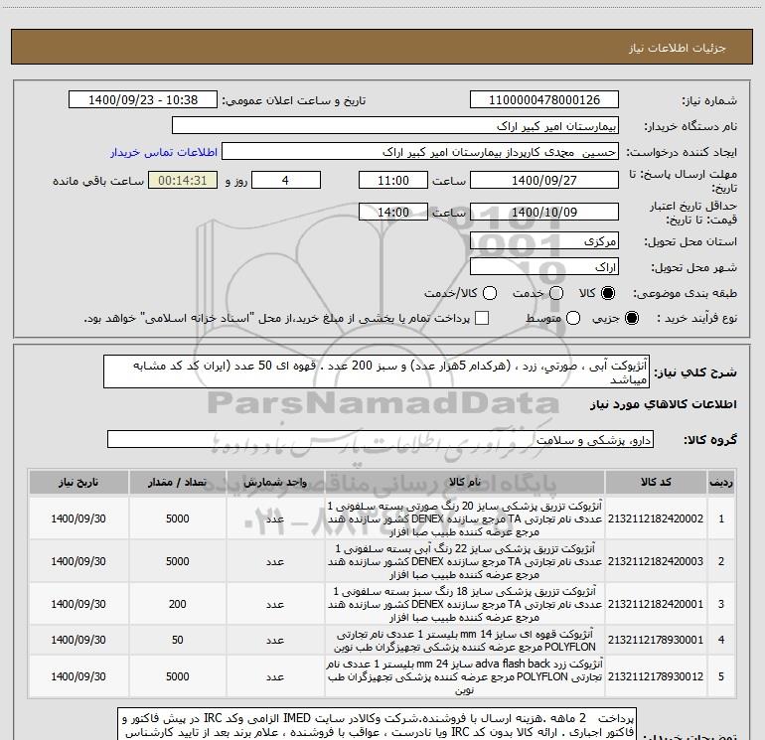Image resolution: width=765 pixels, height=740 pixels.
Task: Click the واحد شمارش column header
Action: 275,482
